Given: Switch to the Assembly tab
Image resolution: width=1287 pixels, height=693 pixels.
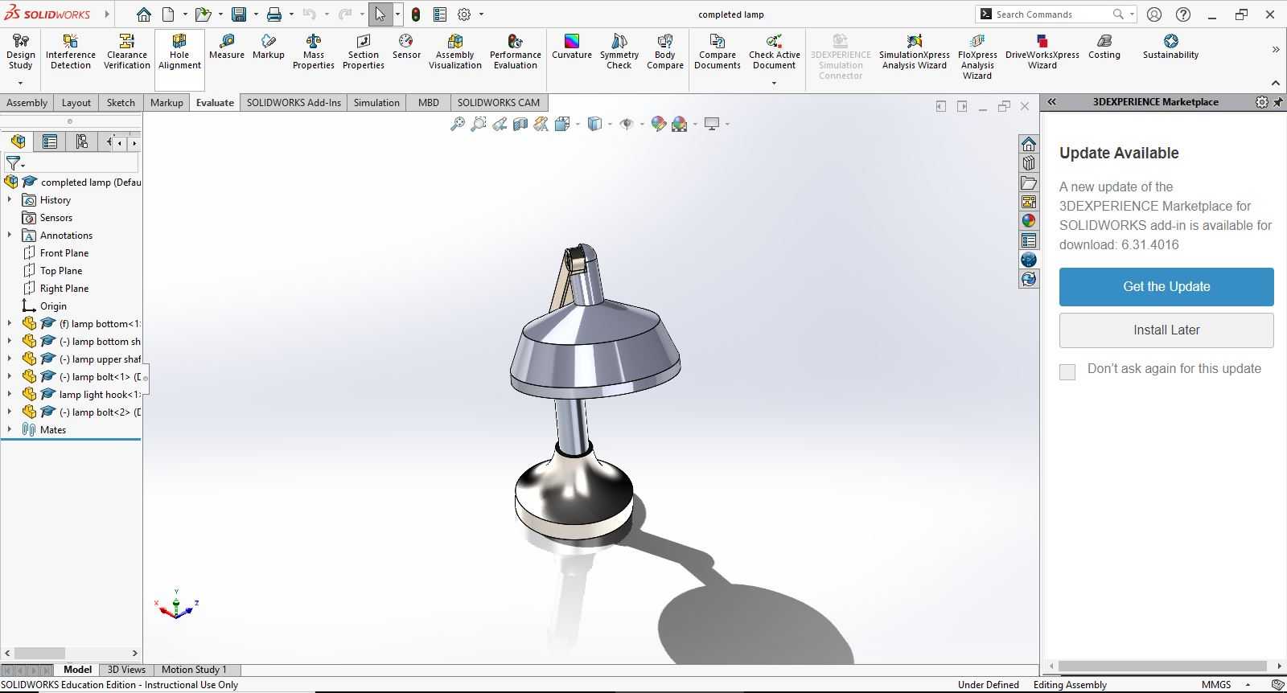Looking at the screenshot, I should (x=27, y=102).
